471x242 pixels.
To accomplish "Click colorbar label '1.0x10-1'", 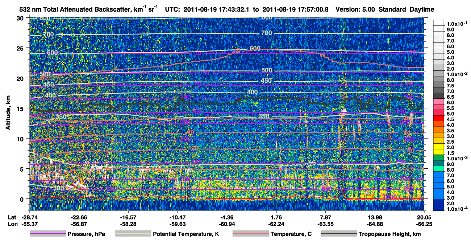I will pyautogui.click(x=457, y=24).
